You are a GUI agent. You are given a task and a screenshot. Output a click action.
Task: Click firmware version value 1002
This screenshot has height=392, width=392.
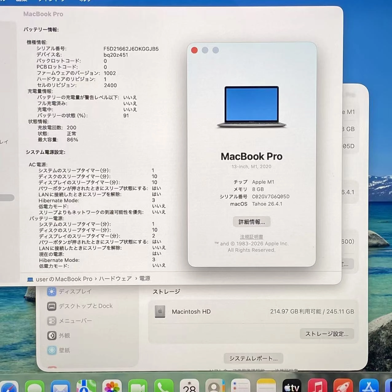pos(110,73)
